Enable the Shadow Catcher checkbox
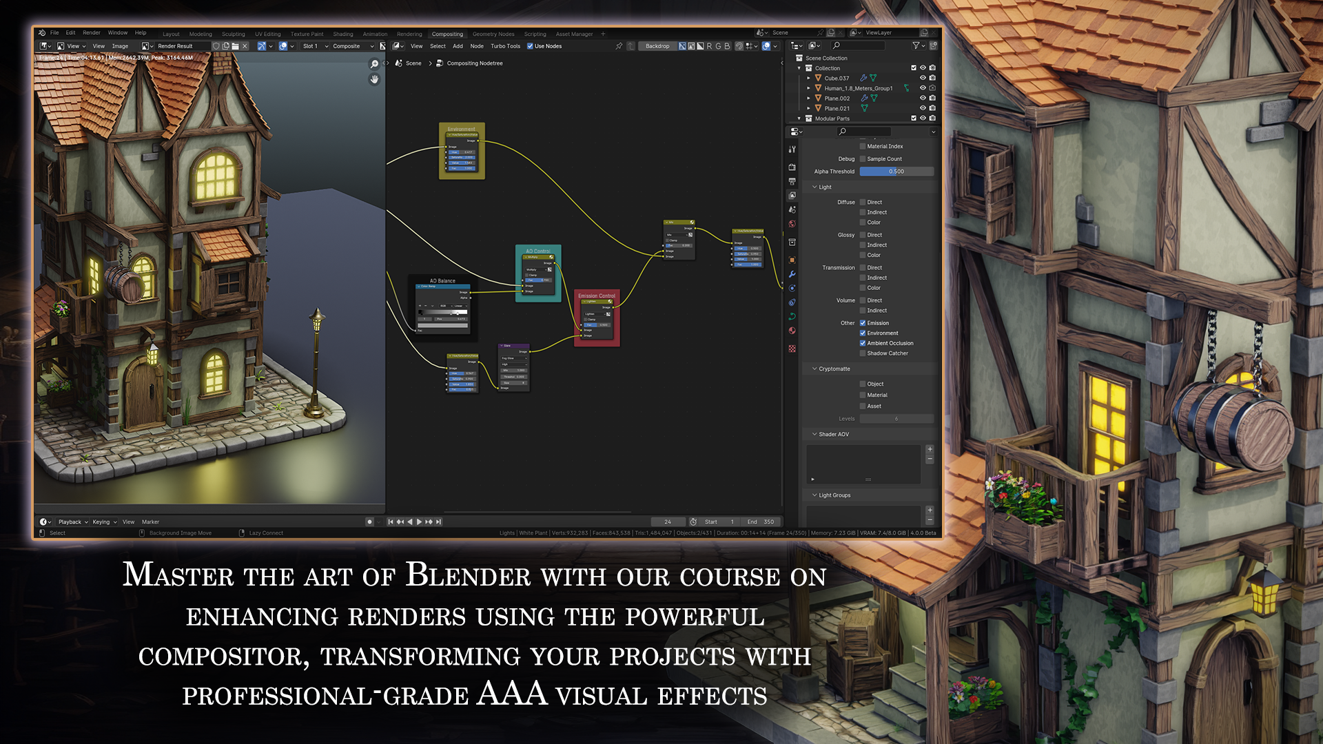The image size is (1323, 744). [862, 353]
